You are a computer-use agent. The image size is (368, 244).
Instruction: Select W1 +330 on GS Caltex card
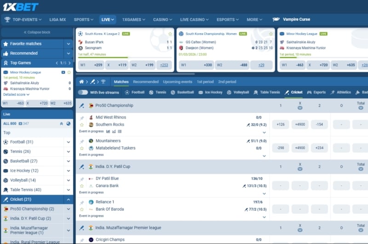(196, 65)
